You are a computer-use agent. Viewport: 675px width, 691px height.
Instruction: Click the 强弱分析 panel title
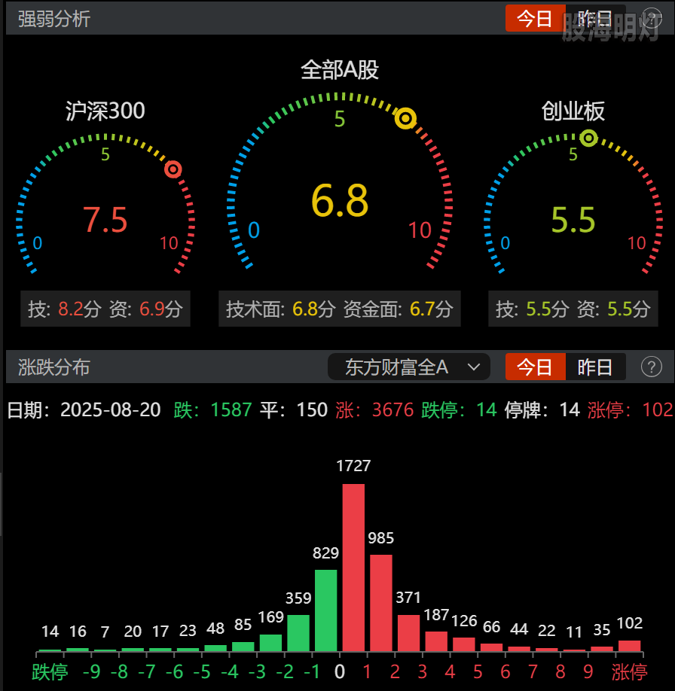[54, 19]
